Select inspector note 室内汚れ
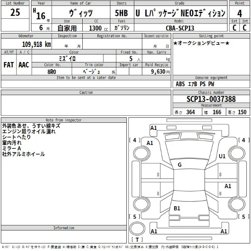251x251 pixels. tap(12, 143)
